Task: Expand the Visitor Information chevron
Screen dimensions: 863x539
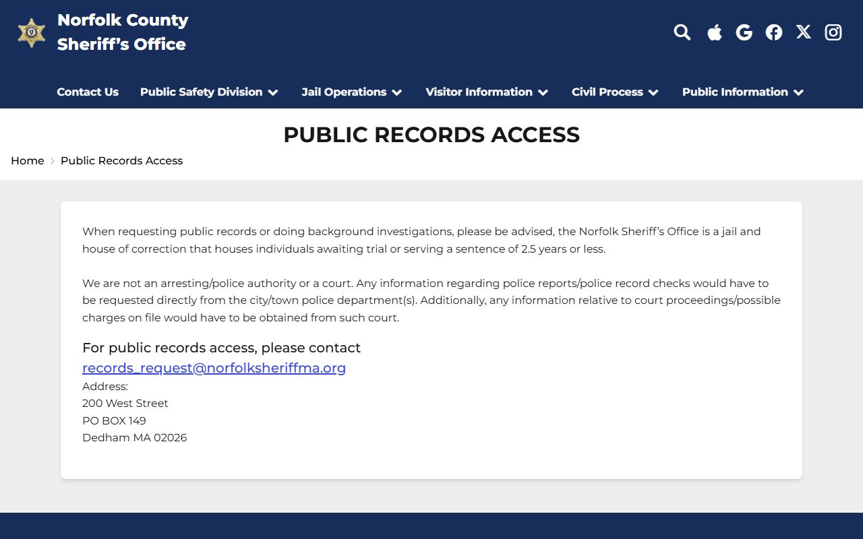Action: pyautogui.click(x=543, y=92)
